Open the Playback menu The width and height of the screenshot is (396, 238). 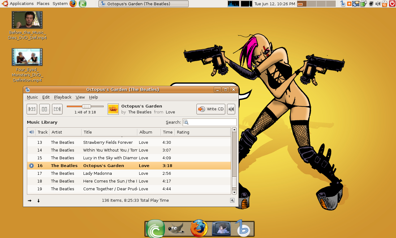[63, 97]
